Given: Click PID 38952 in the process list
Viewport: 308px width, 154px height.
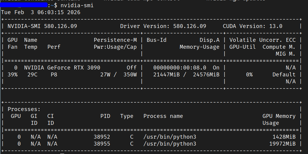Looking at the screenshot, I should point(102,137).
